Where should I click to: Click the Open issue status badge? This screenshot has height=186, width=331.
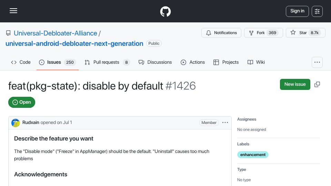(x=21, y=102)
